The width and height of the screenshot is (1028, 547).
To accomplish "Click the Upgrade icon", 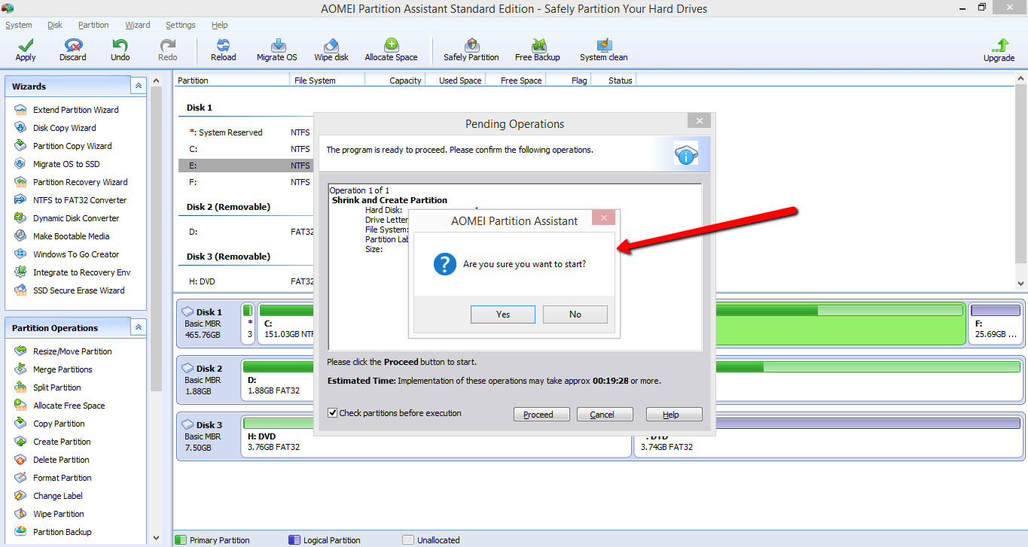I will 999,50.
